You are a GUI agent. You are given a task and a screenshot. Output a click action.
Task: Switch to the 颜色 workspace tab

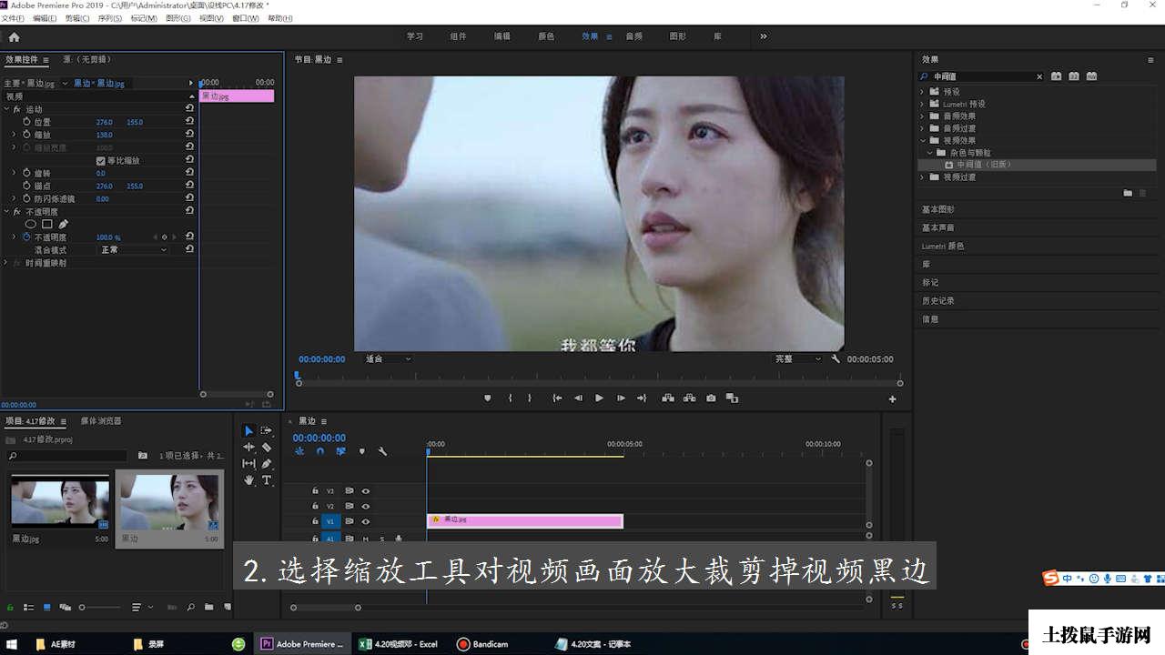(546, 36)
